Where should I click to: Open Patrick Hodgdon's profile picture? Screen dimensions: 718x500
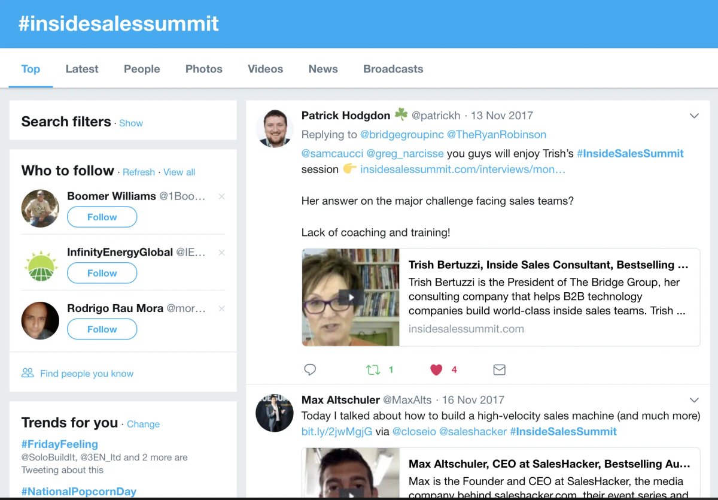point(275,128)
